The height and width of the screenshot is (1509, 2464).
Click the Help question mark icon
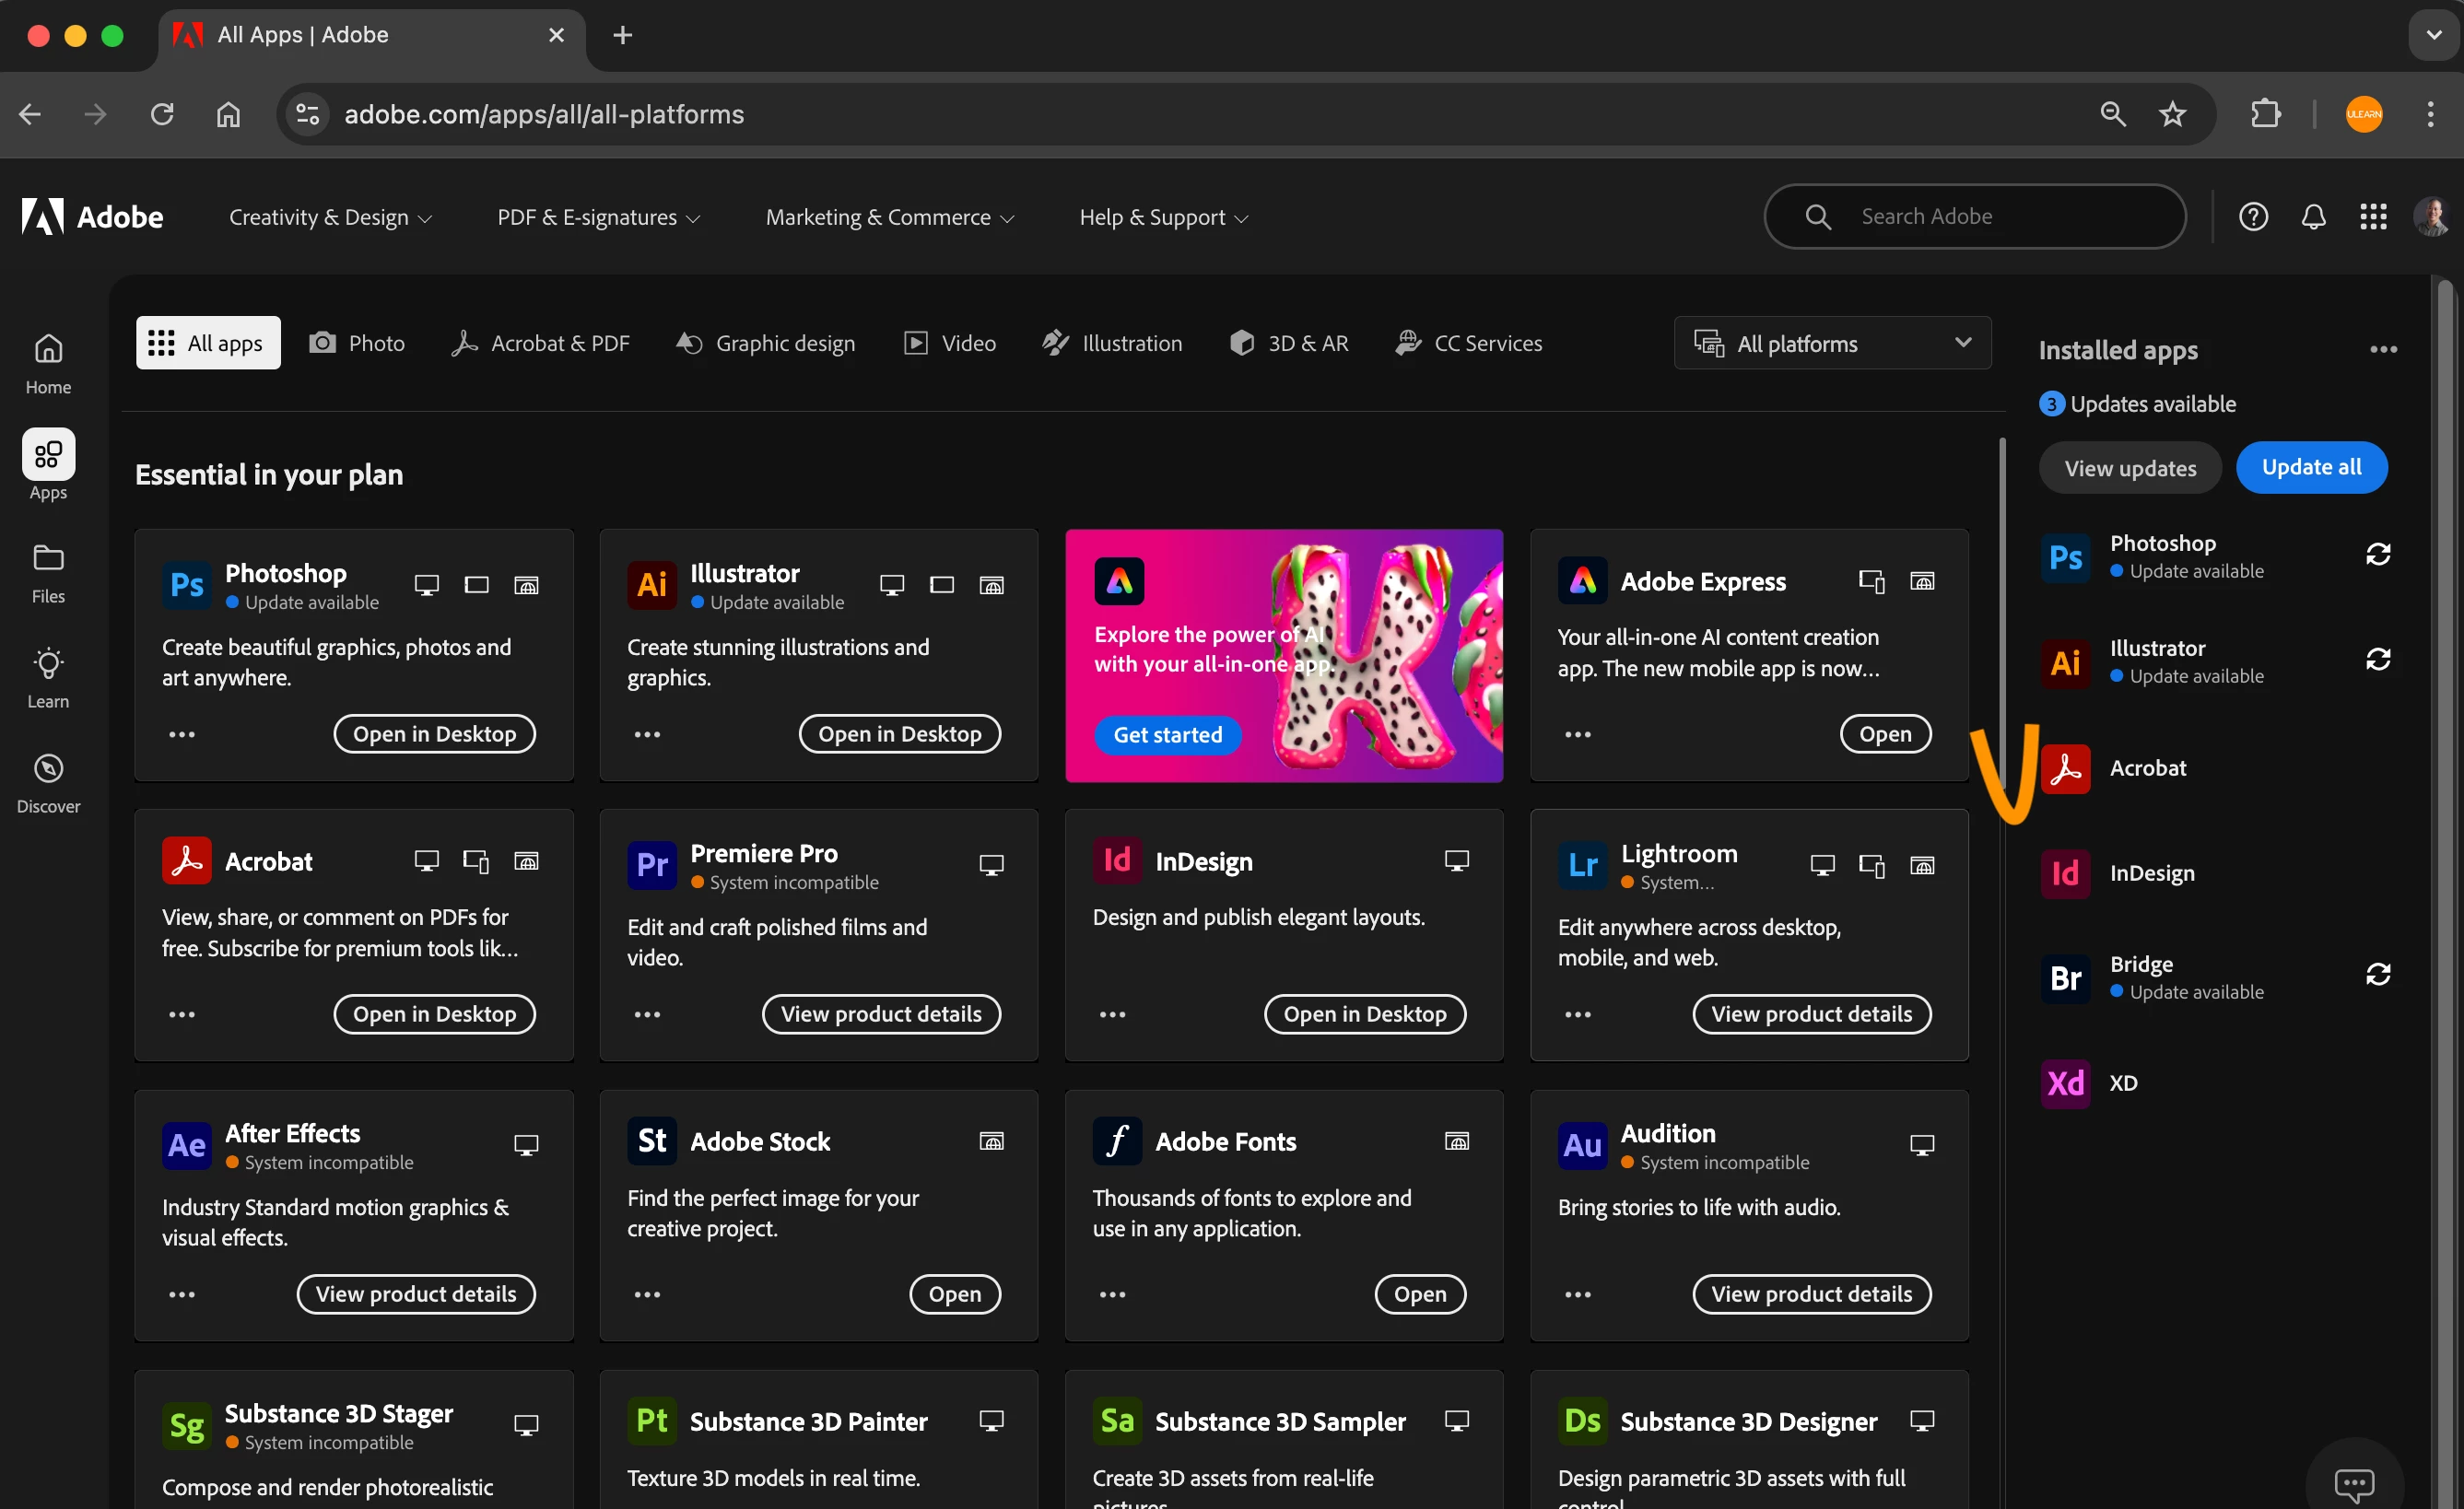2253,217
